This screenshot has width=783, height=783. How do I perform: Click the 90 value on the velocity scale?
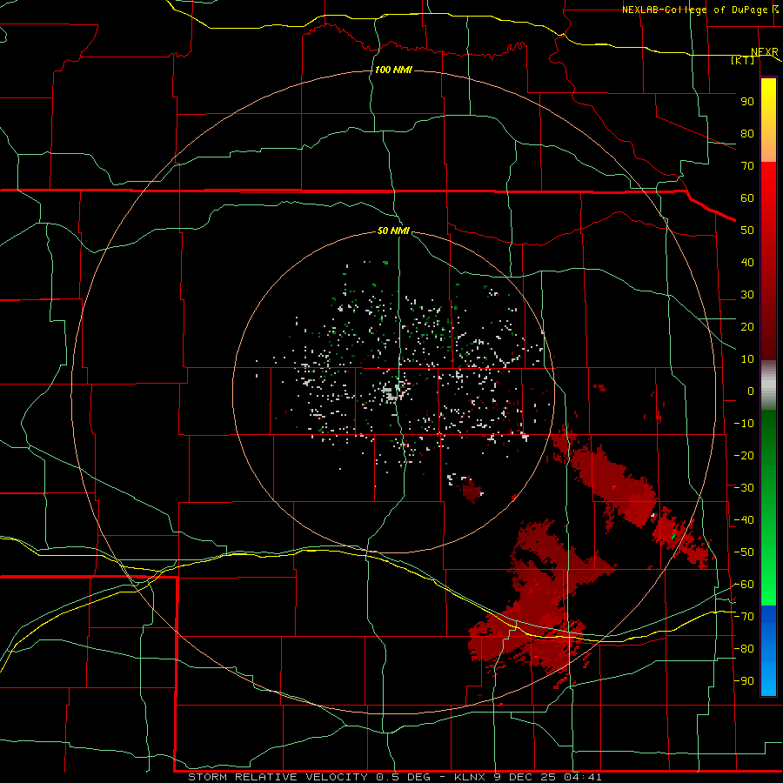[747, 102]
